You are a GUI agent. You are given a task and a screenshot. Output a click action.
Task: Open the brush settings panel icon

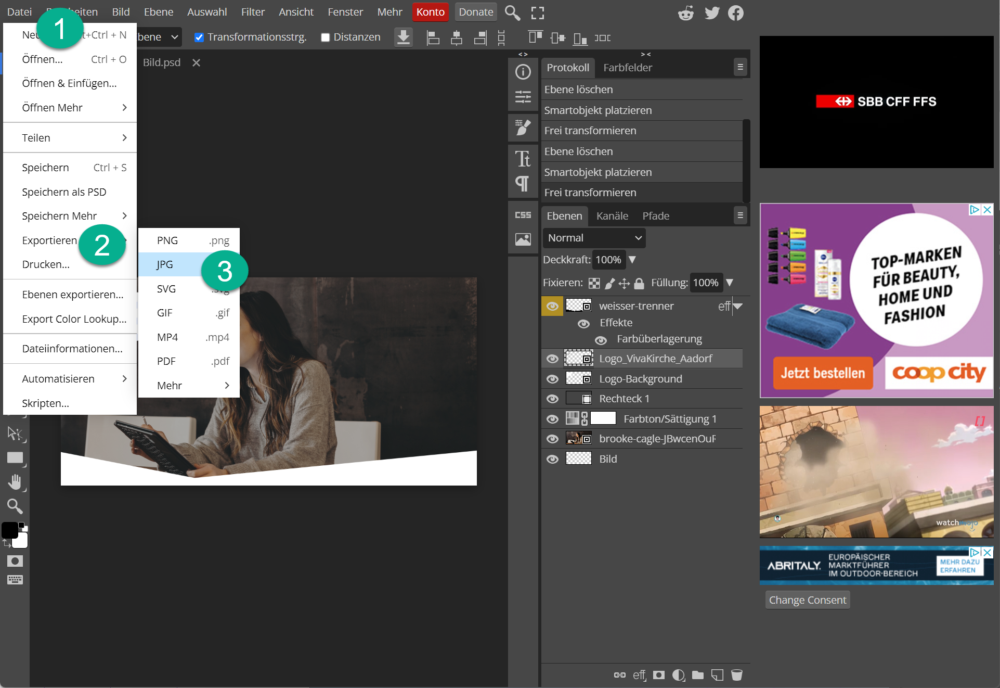[x=523, y=127]
